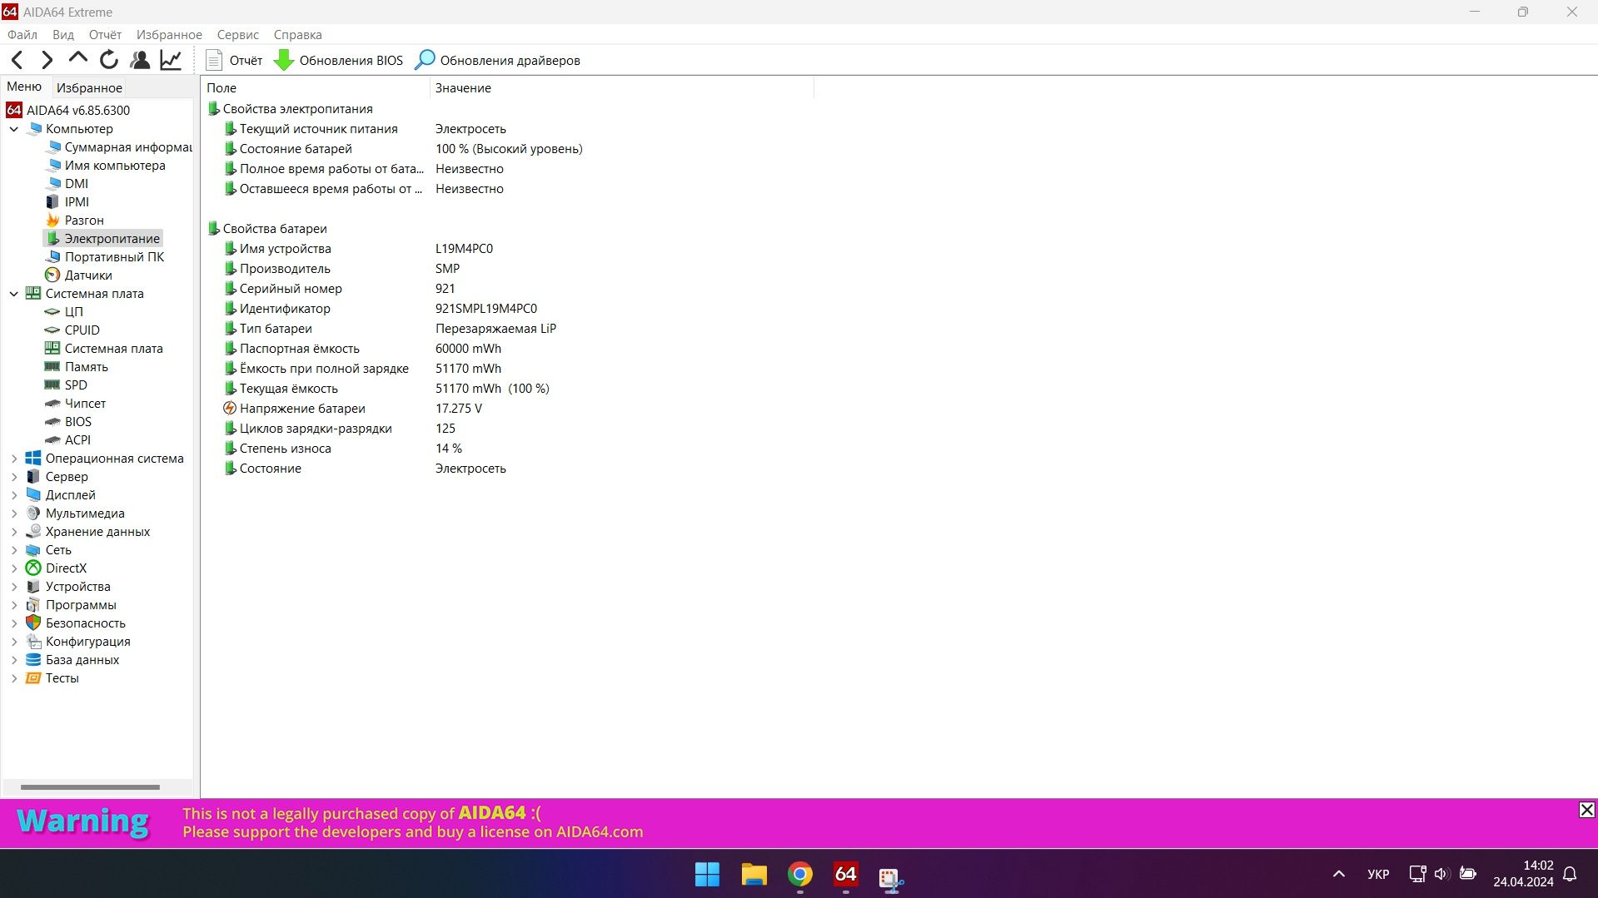Click the Разгон flame icon

coord(52,221)
